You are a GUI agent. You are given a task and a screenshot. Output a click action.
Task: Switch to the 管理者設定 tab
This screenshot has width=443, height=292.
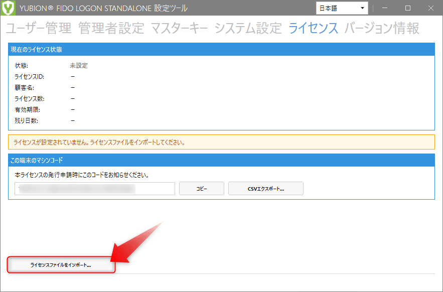[111, 29]
